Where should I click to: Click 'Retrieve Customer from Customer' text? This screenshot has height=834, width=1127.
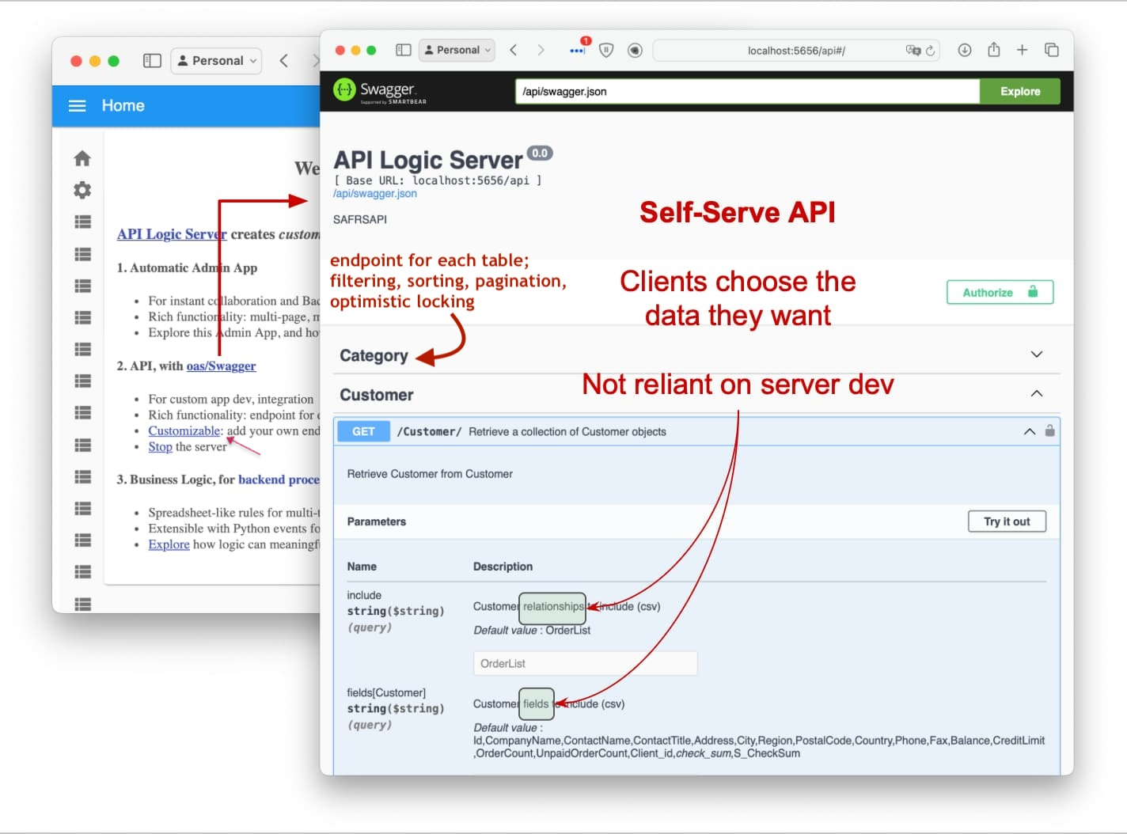pos(430,474)
